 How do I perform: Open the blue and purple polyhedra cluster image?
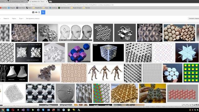pos(79,53)
